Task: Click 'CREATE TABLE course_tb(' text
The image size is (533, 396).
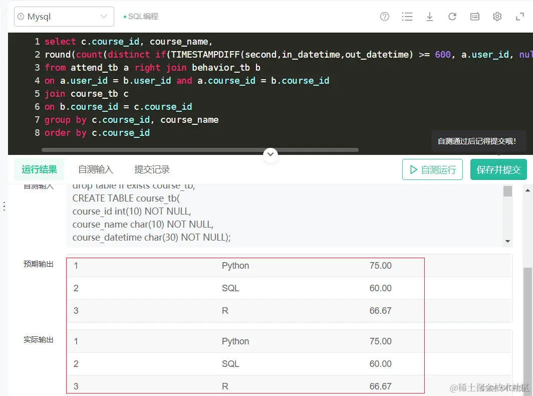Action: point(126,199)
